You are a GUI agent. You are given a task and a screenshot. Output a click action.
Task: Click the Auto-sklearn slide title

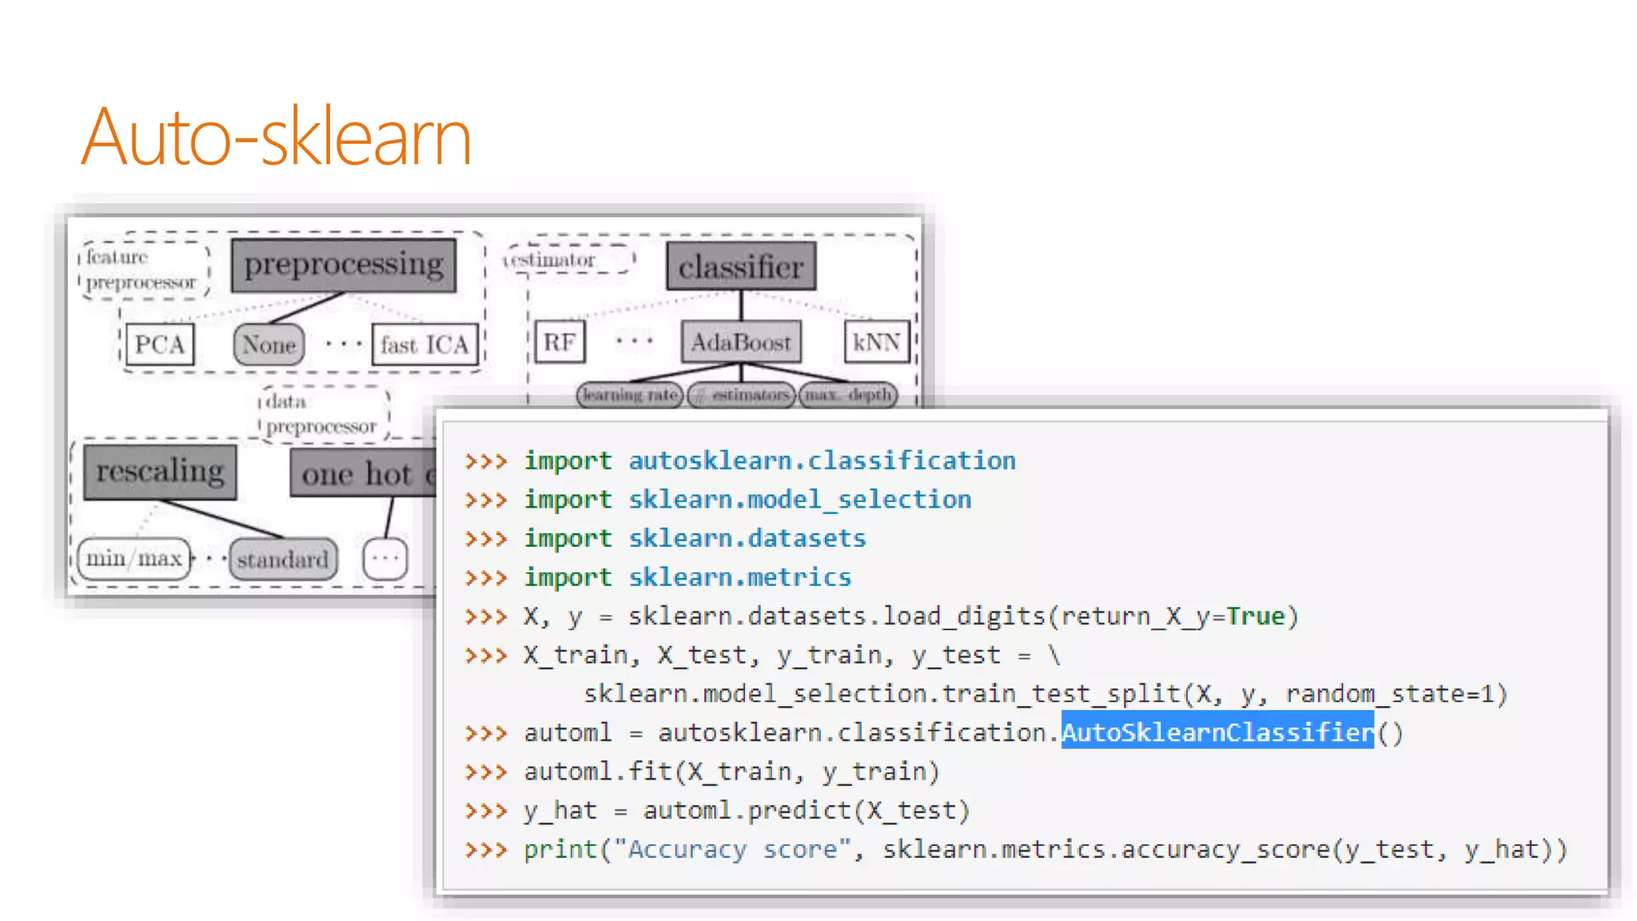pos(276,138)
